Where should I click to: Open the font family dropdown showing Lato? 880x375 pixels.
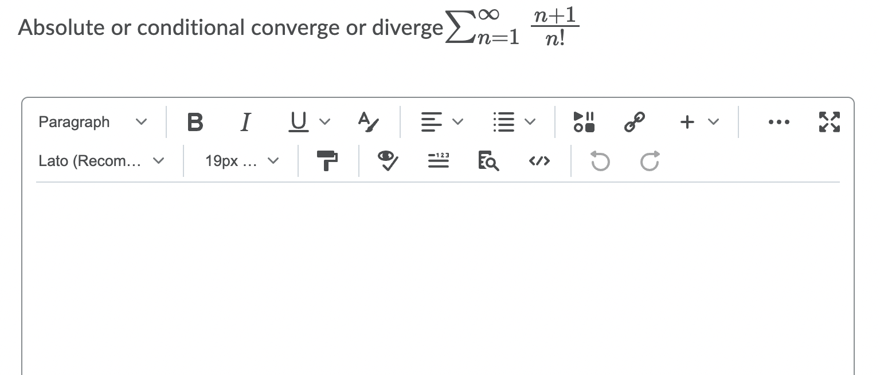[100, 161]
